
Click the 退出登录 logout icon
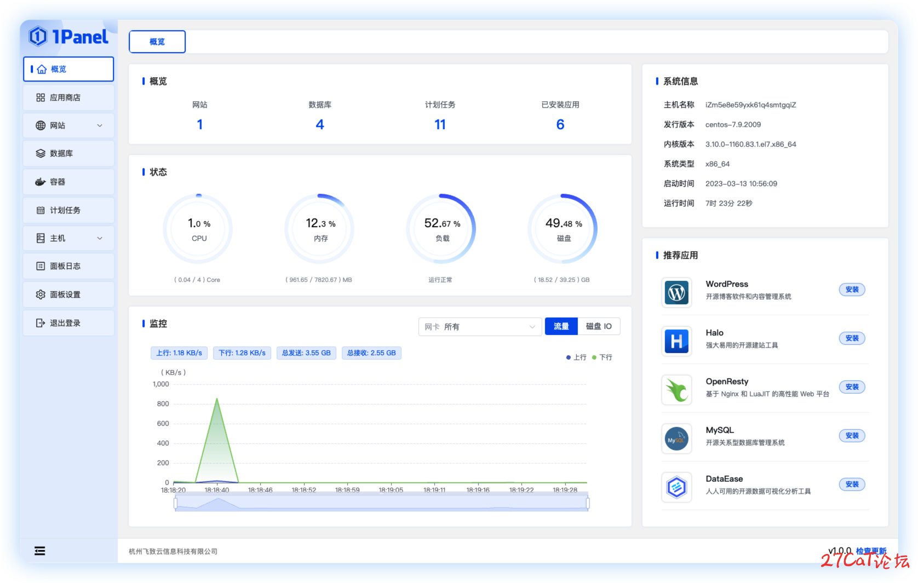pyautogui.click(x=41, y=323)
